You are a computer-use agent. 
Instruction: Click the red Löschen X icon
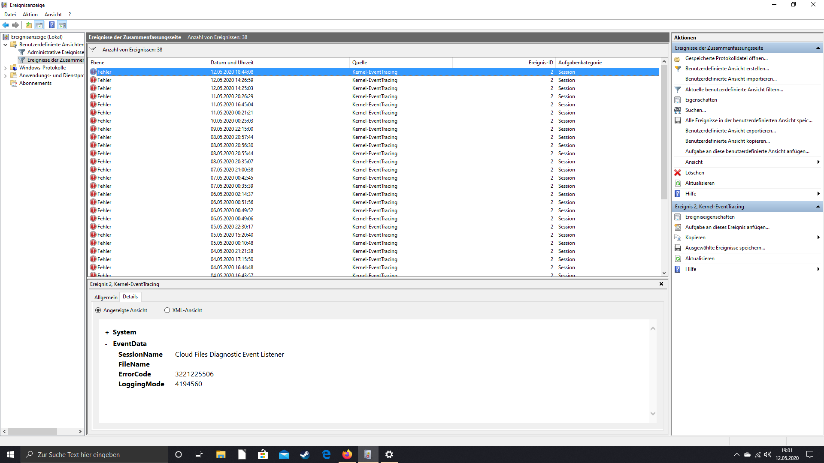tap(678, 173)
